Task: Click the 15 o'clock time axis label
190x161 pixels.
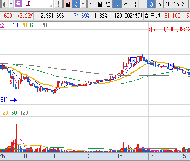Action: click(183, 156)
